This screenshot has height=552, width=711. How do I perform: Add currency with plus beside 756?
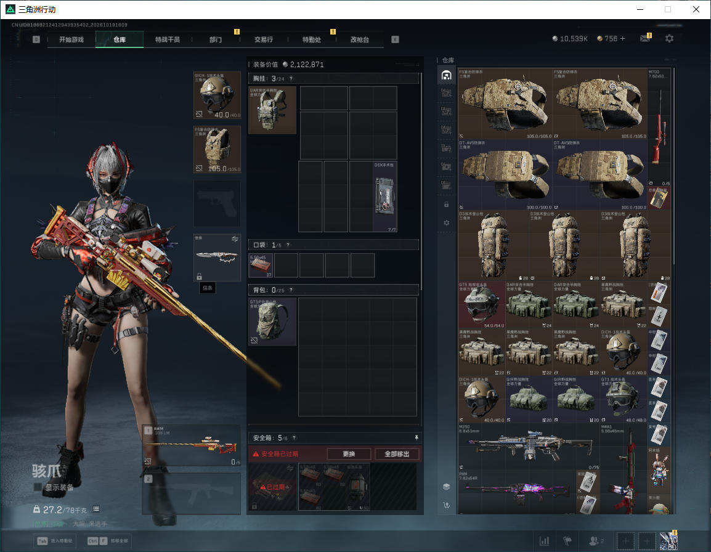[622, 39]
